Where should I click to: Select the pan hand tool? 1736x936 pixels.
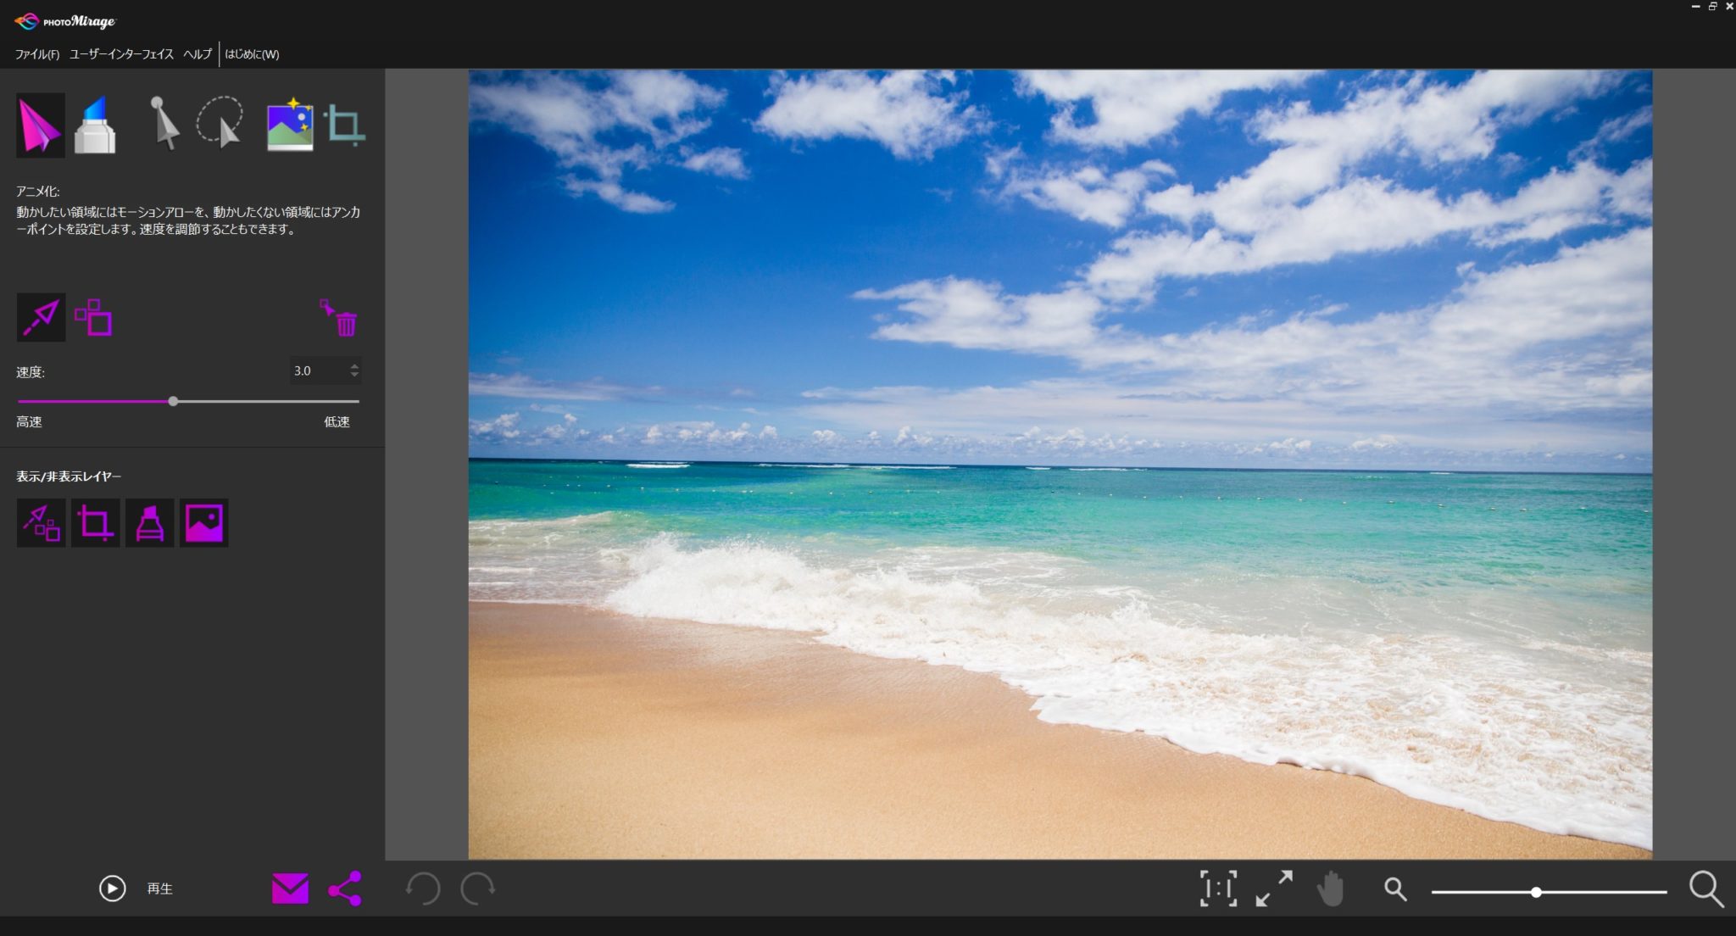pyautogui.click(x=1331, y=889)
